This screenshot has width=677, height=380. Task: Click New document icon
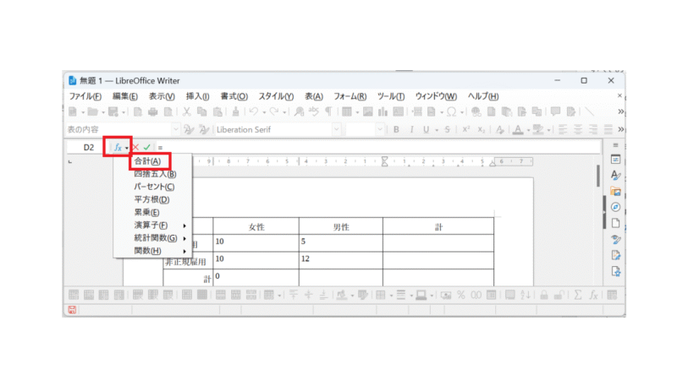(x=73, y=112)
